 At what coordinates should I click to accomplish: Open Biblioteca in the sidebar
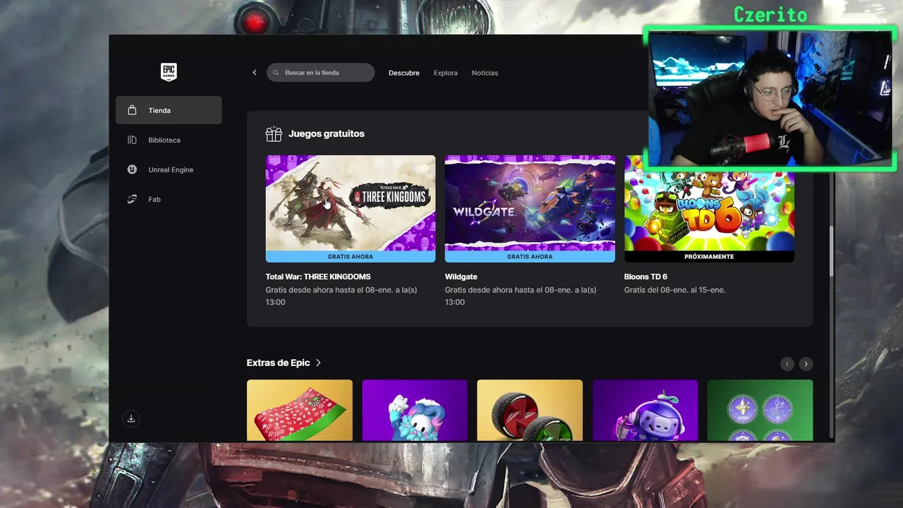169,140
